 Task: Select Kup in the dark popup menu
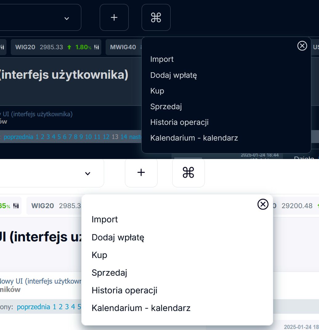pos(157,91)
